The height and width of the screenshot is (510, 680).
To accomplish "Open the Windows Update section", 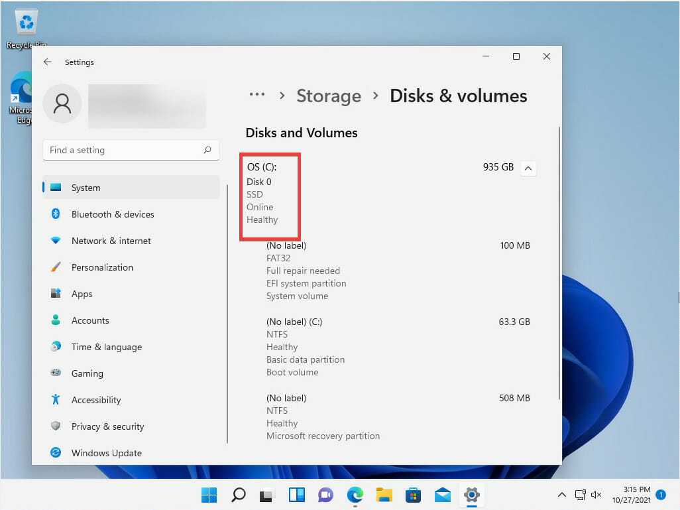I will click(x=131, y=453).
